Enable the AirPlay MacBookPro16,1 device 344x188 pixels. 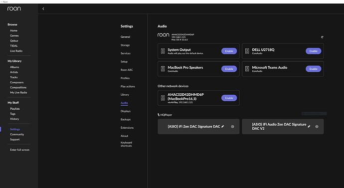pyautogui.click(x=229, y=98)
